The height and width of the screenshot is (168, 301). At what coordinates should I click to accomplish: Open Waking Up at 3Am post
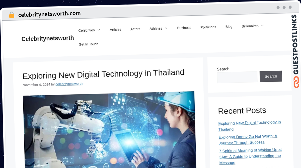coord(250,156)
